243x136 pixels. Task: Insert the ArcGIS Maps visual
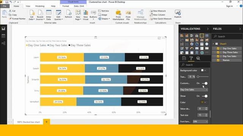tap(202, 53)
